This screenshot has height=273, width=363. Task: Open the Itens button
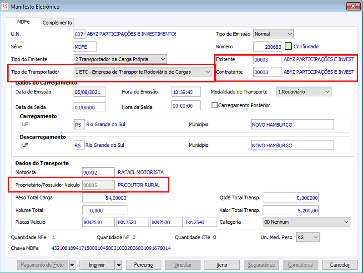[222, 265]
